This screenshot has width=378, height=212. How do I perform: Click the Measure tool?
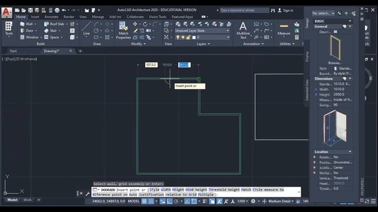(283, 29)
